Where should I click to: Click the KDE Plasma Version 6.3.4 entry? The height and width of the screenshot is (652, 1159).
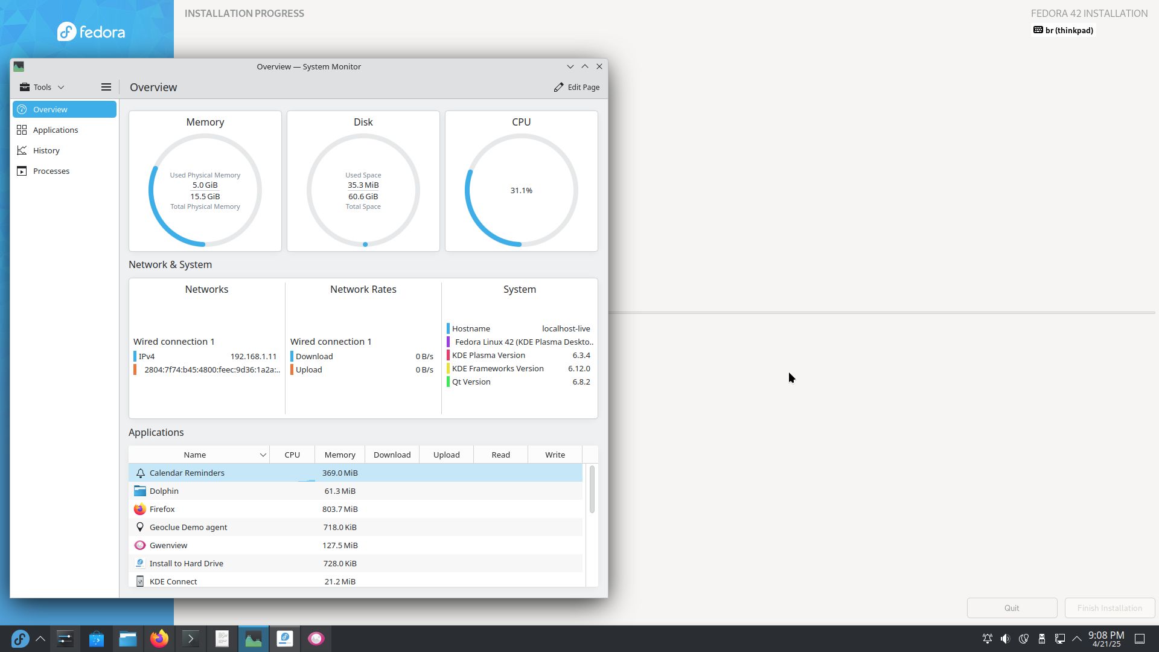(x=519, y=355)
